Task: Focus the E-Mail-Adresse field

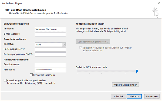Action: tap(50, 34)
